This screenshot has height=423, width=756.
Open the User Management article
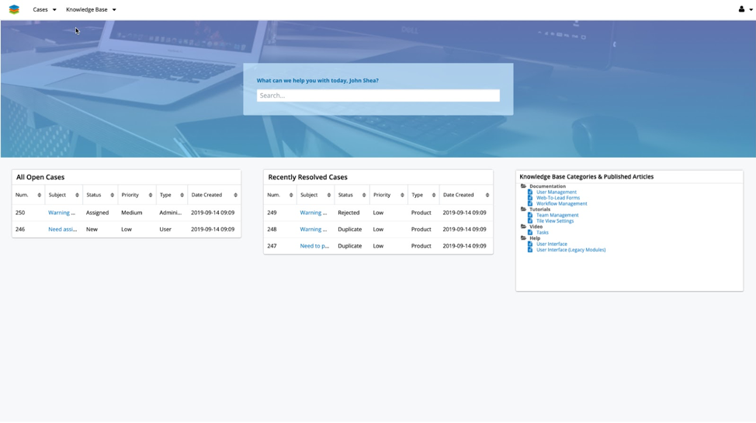click(556, 192)
